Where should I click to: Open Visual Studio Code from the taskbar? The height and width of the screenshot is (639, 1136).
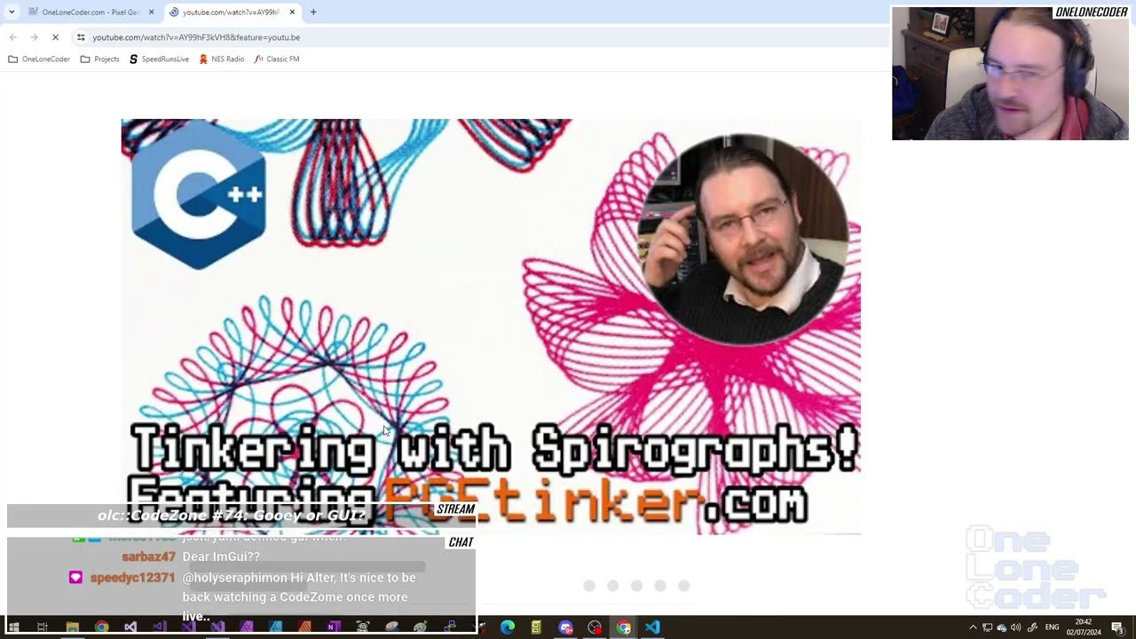click(x=652, y=627)
